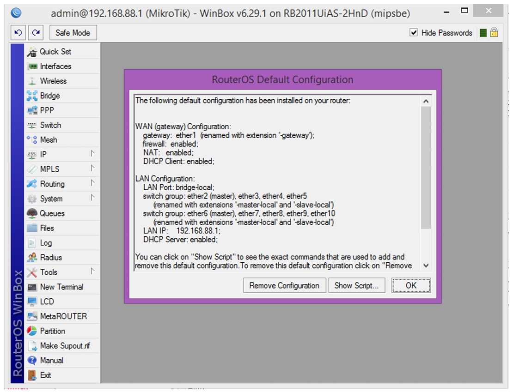Click the Queues icon

coord(32,213)
